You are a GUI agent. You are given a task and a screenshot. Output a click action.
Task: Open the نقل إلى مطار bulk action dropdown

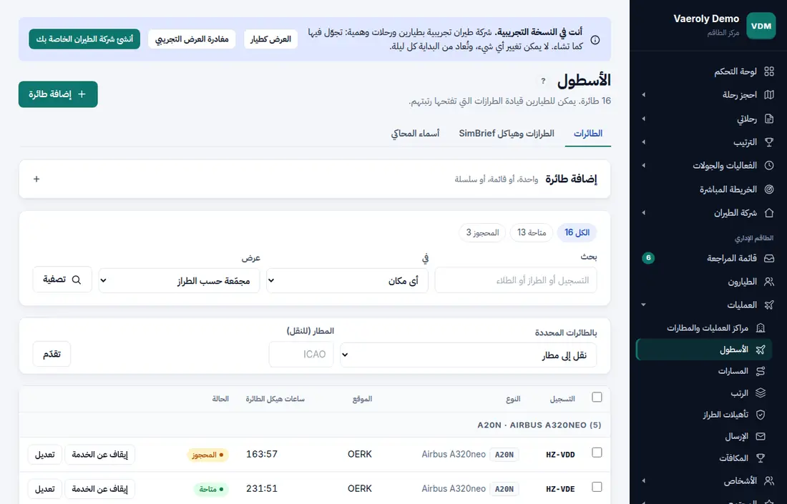click(x=469, y=355)
